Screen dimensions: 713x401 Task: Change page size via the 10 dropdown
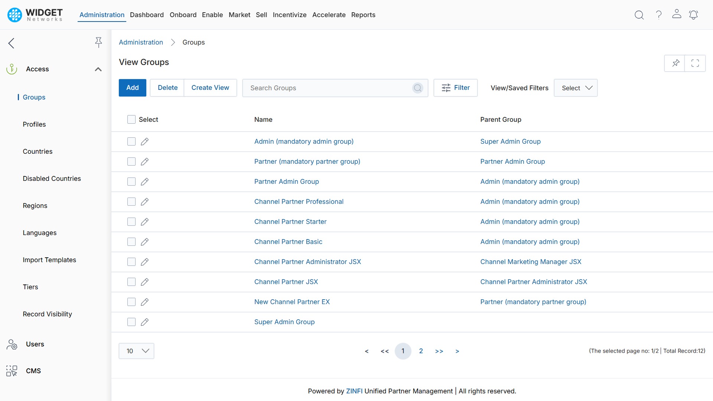(136, 351)
